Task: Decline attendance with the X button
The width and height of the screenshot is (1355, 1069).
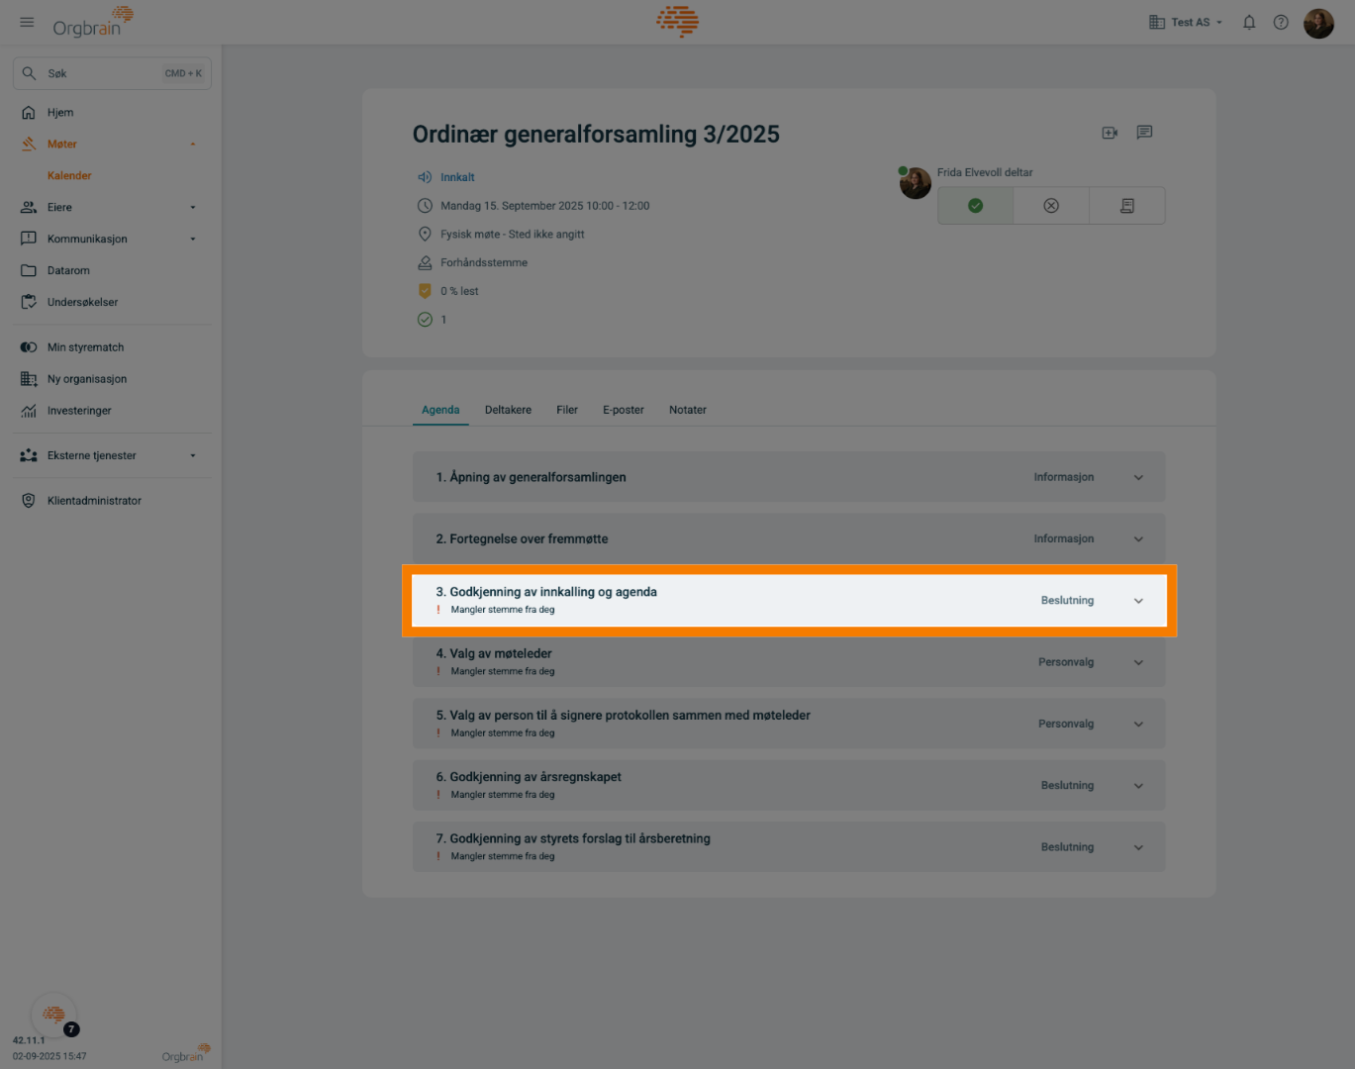Action: pyautogui.click(x=1051, y=206)
